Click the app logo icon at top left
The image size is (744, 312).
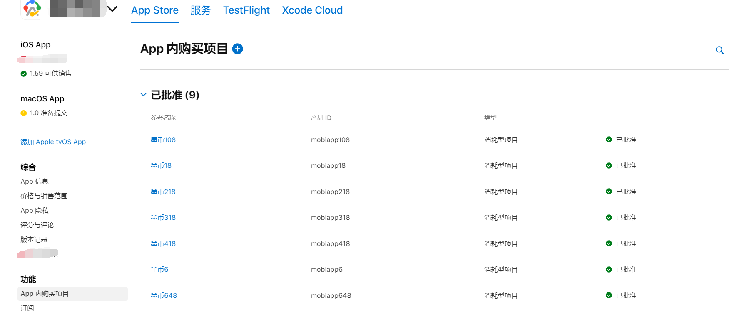click(32, 9)
